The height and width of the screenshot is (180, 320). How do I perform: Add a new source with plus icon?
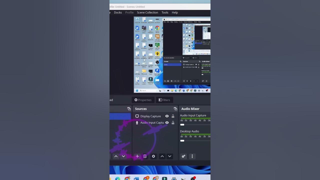pos(137,156)
